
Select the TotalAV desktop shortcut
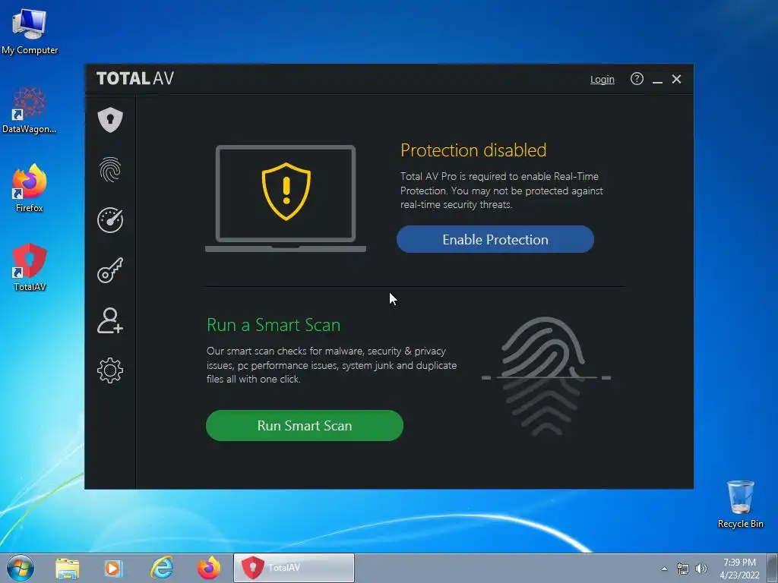point(30,268)
